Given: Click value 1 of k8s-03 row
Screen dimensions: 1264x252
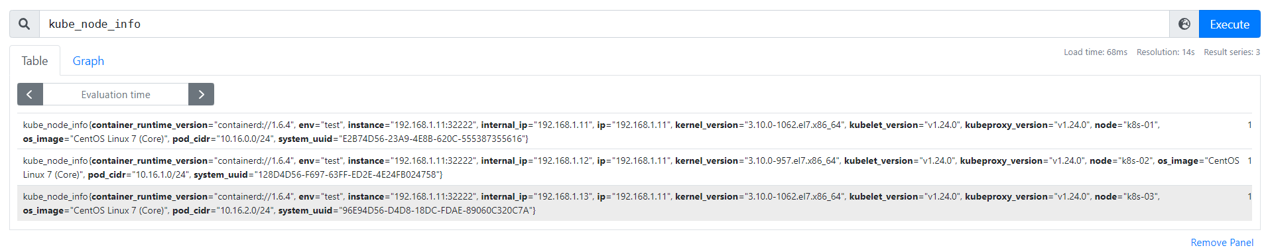Looking at the screenshot, I should coord(1249,196).
